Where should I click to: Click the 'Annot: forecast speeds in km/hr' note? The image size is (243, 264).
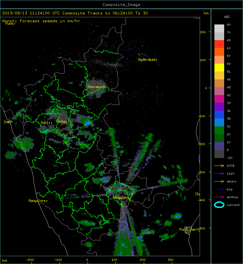(41, 21)
